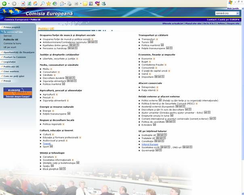Expand Cine suntem in the left menu
The image size is (244, 195).
click(11, 71)
